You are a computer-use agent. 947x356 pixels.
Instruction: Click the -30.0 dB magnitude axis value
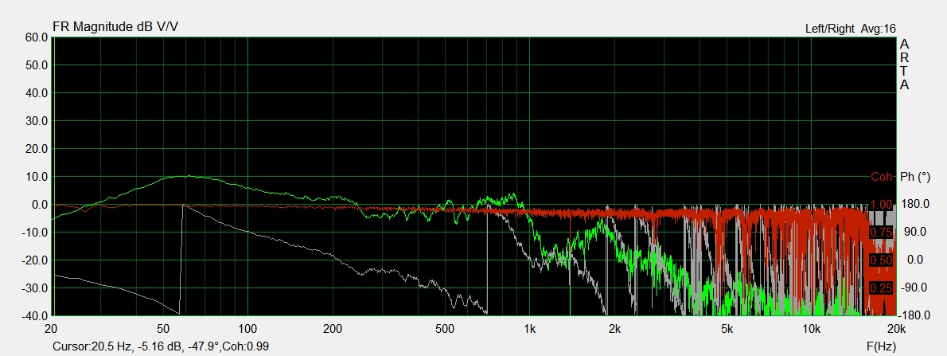34,288
